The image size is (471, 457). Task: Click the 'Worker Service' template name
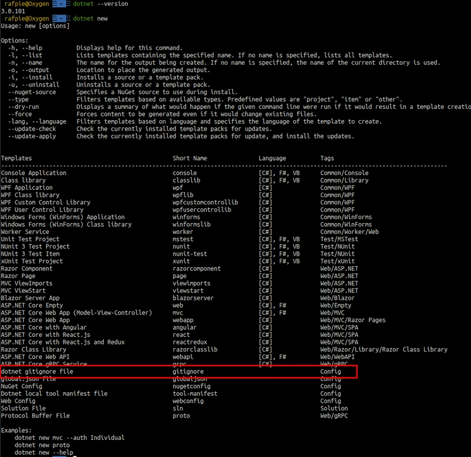pos(25,232)
